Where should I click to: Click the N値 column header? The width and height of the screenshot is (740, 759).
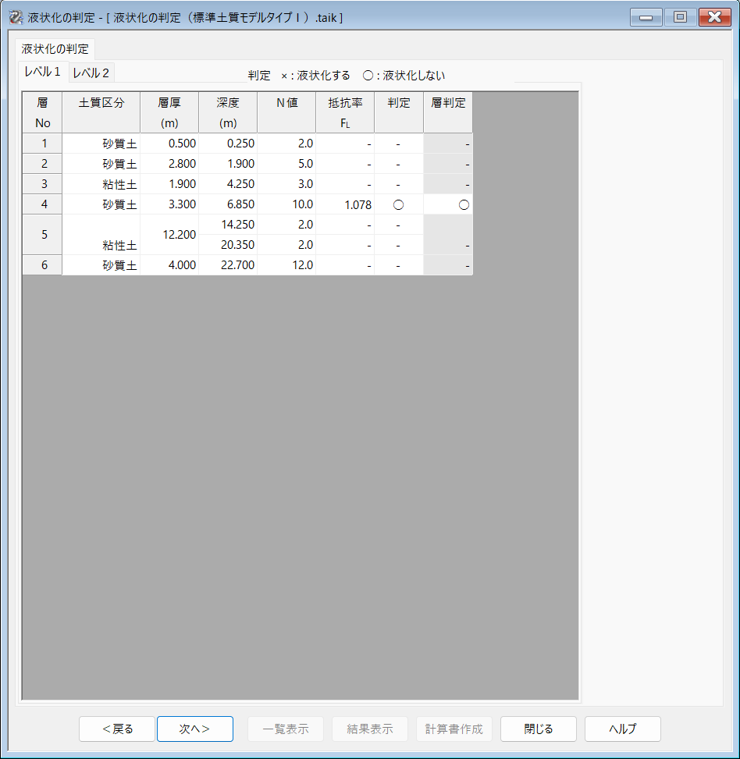point(286,112)
